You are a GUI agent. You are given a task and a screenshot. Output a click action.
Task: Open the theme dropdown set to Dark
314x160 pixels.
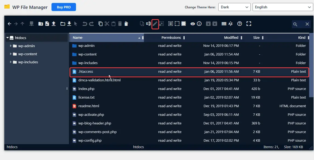[234, 7]
